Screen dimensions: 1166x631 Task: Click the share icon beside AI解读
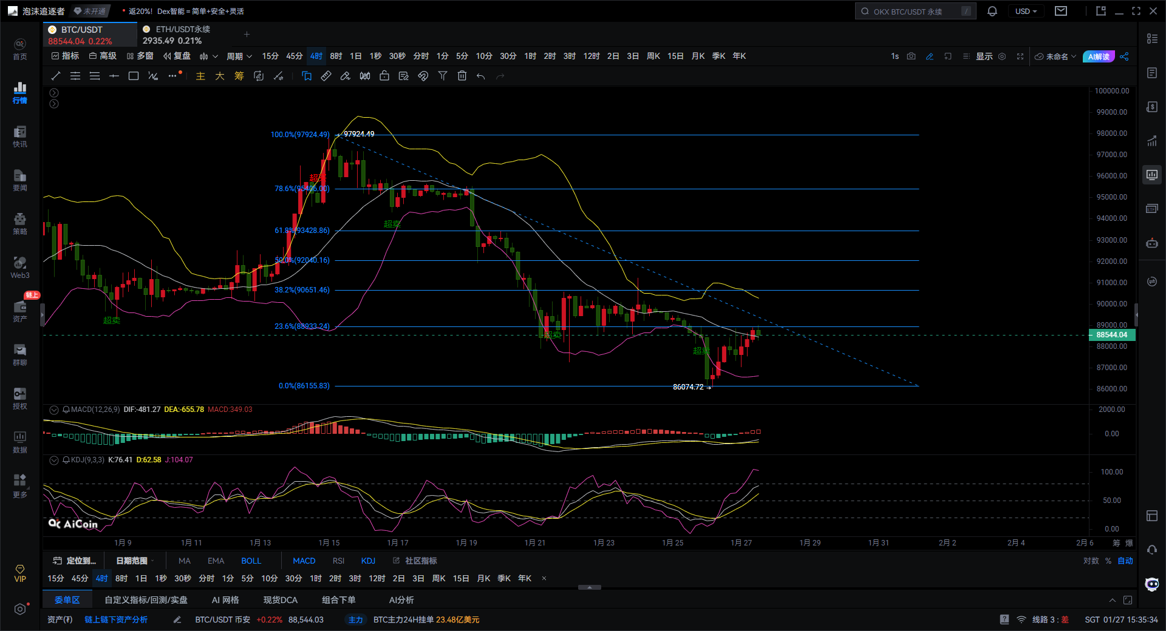pyautogui.click(x=1124, y=56)
